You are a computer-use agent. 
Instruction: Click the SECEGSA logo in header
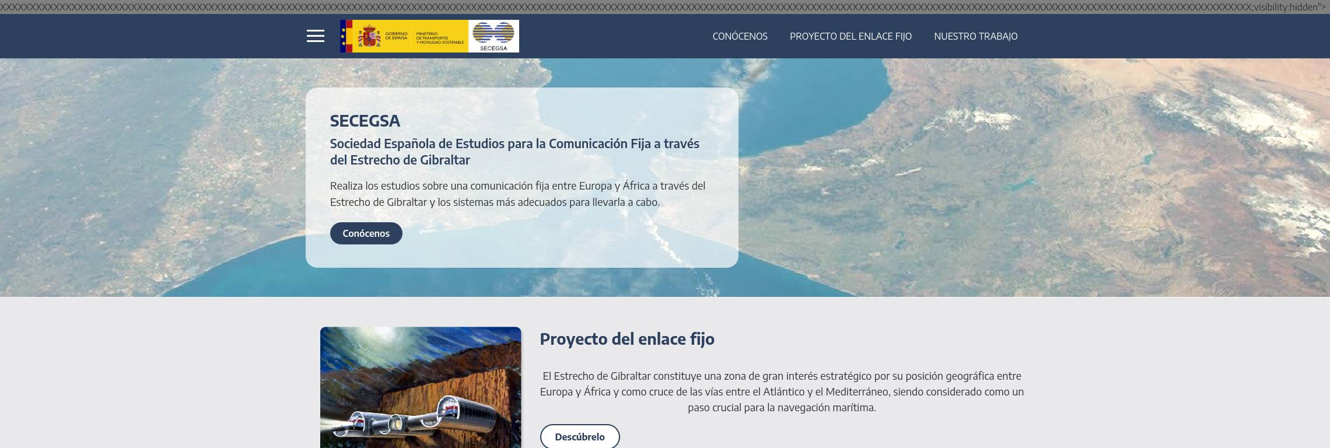point(494,36)
